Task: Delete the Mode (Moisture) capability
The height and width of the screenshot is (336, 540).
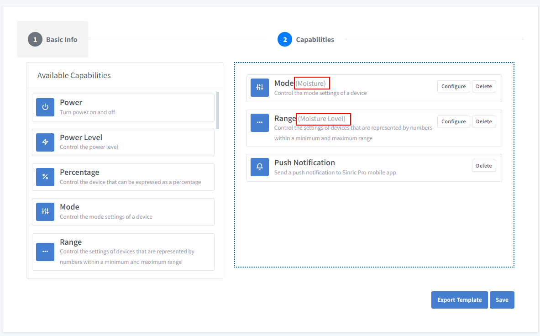Action: point(484,86)
